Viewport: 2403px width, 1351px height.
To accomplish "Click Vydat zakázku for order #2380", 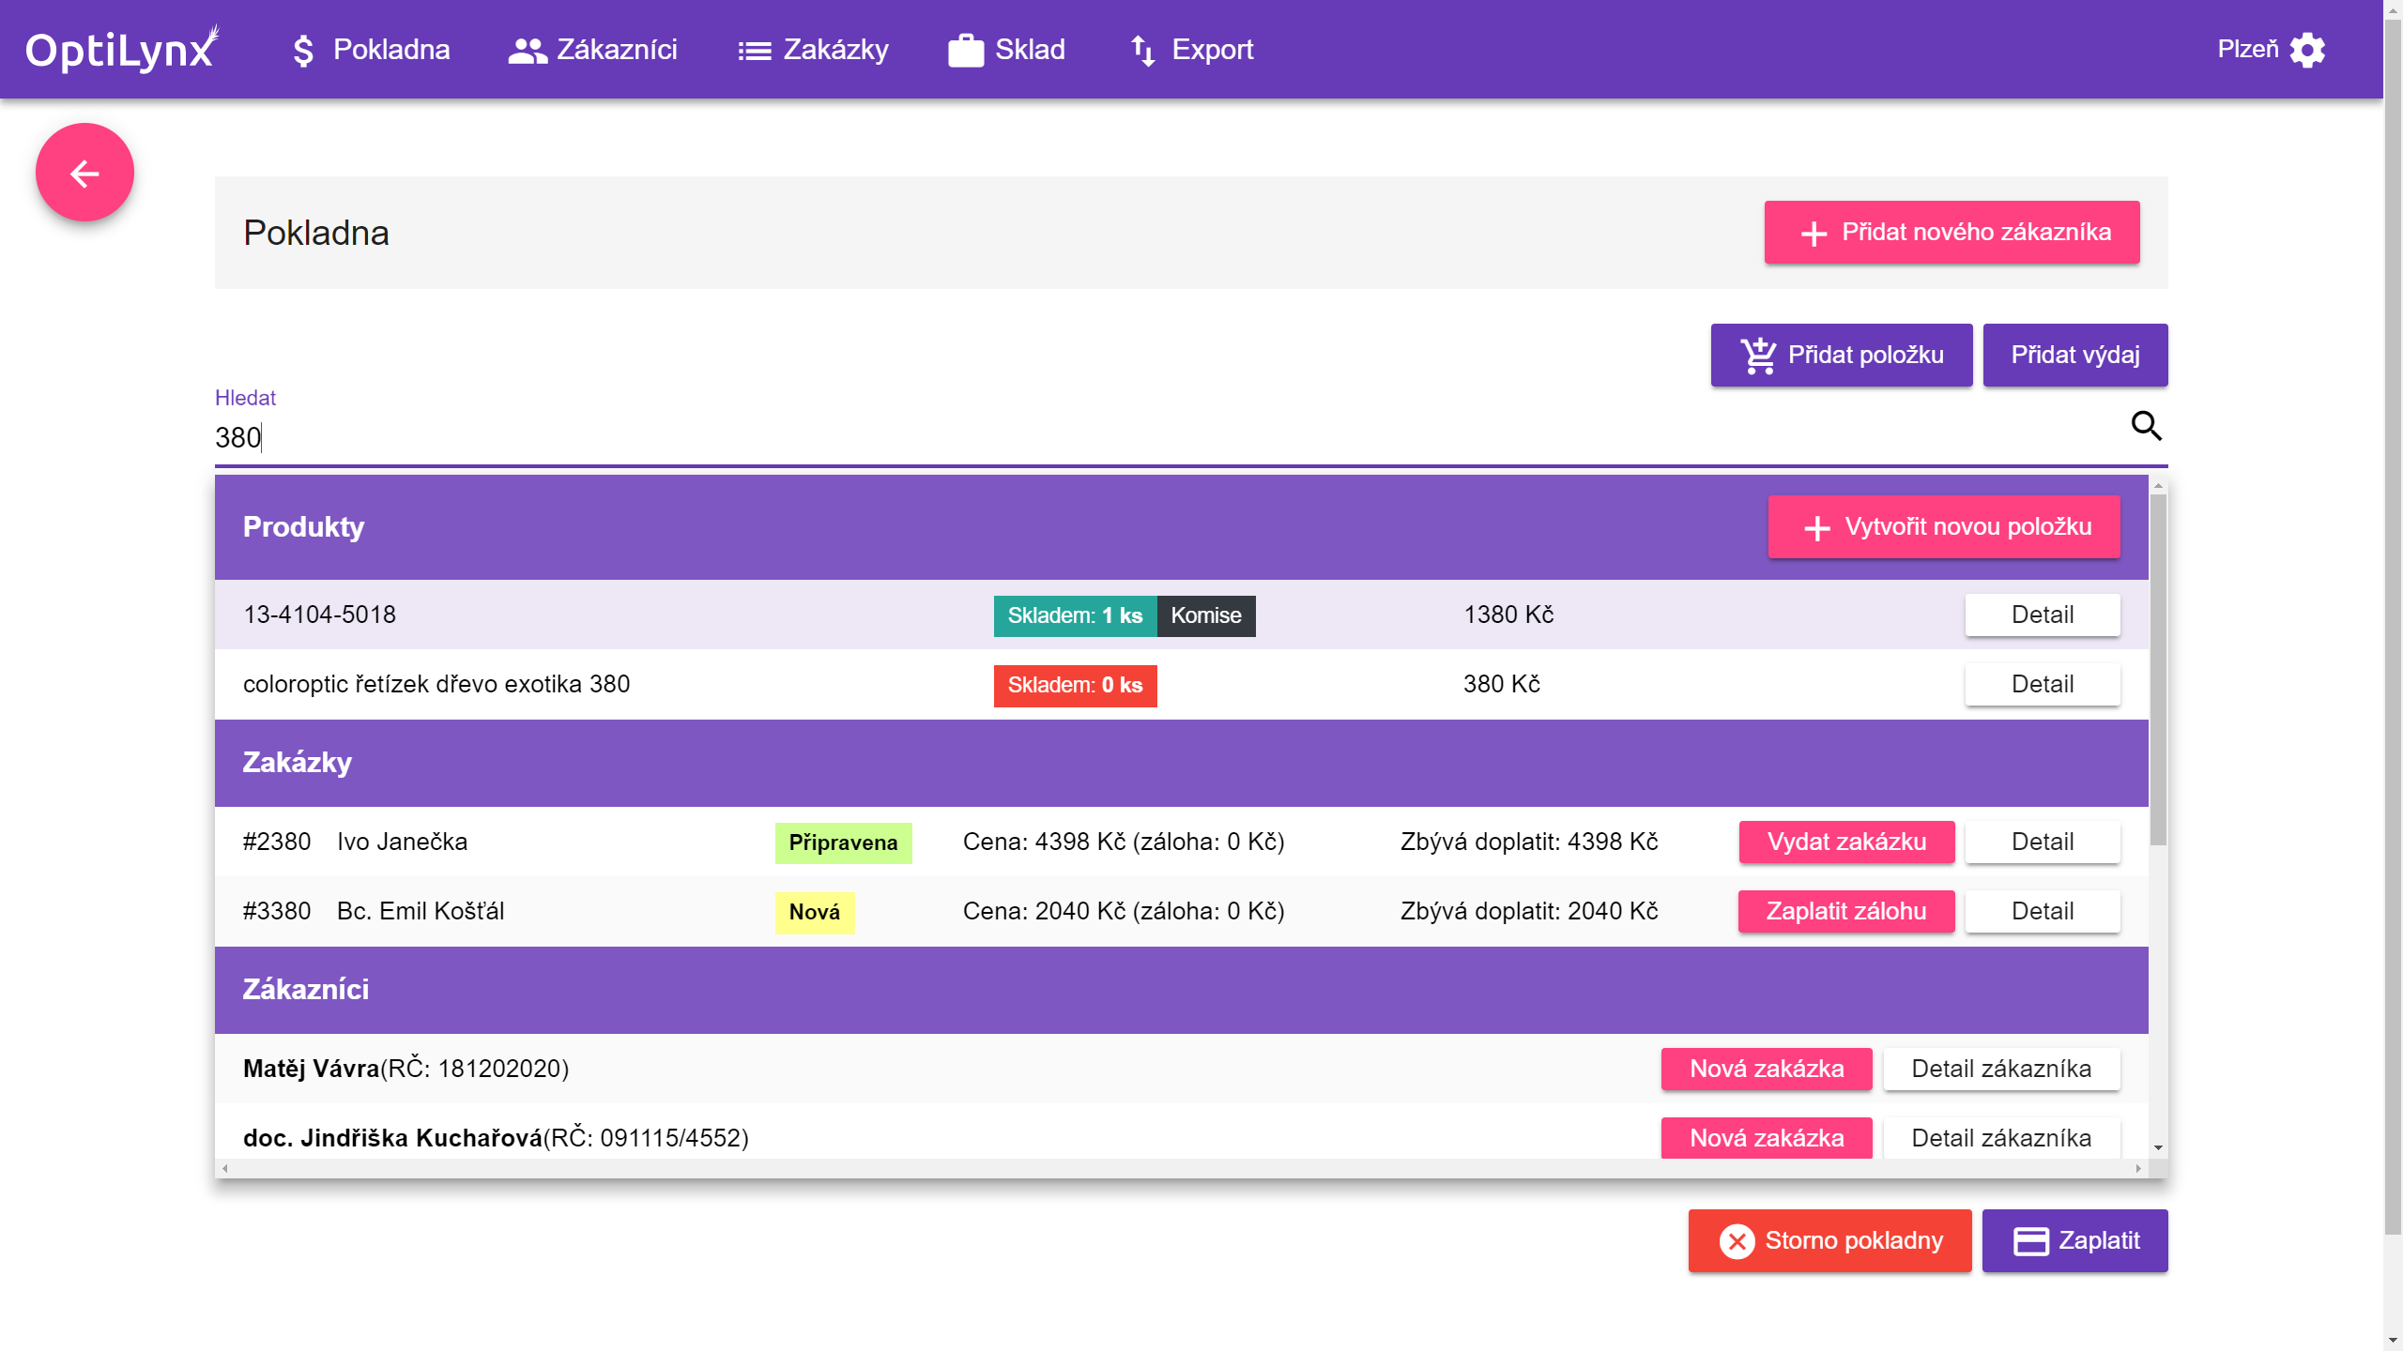I will click(1845, 842).
